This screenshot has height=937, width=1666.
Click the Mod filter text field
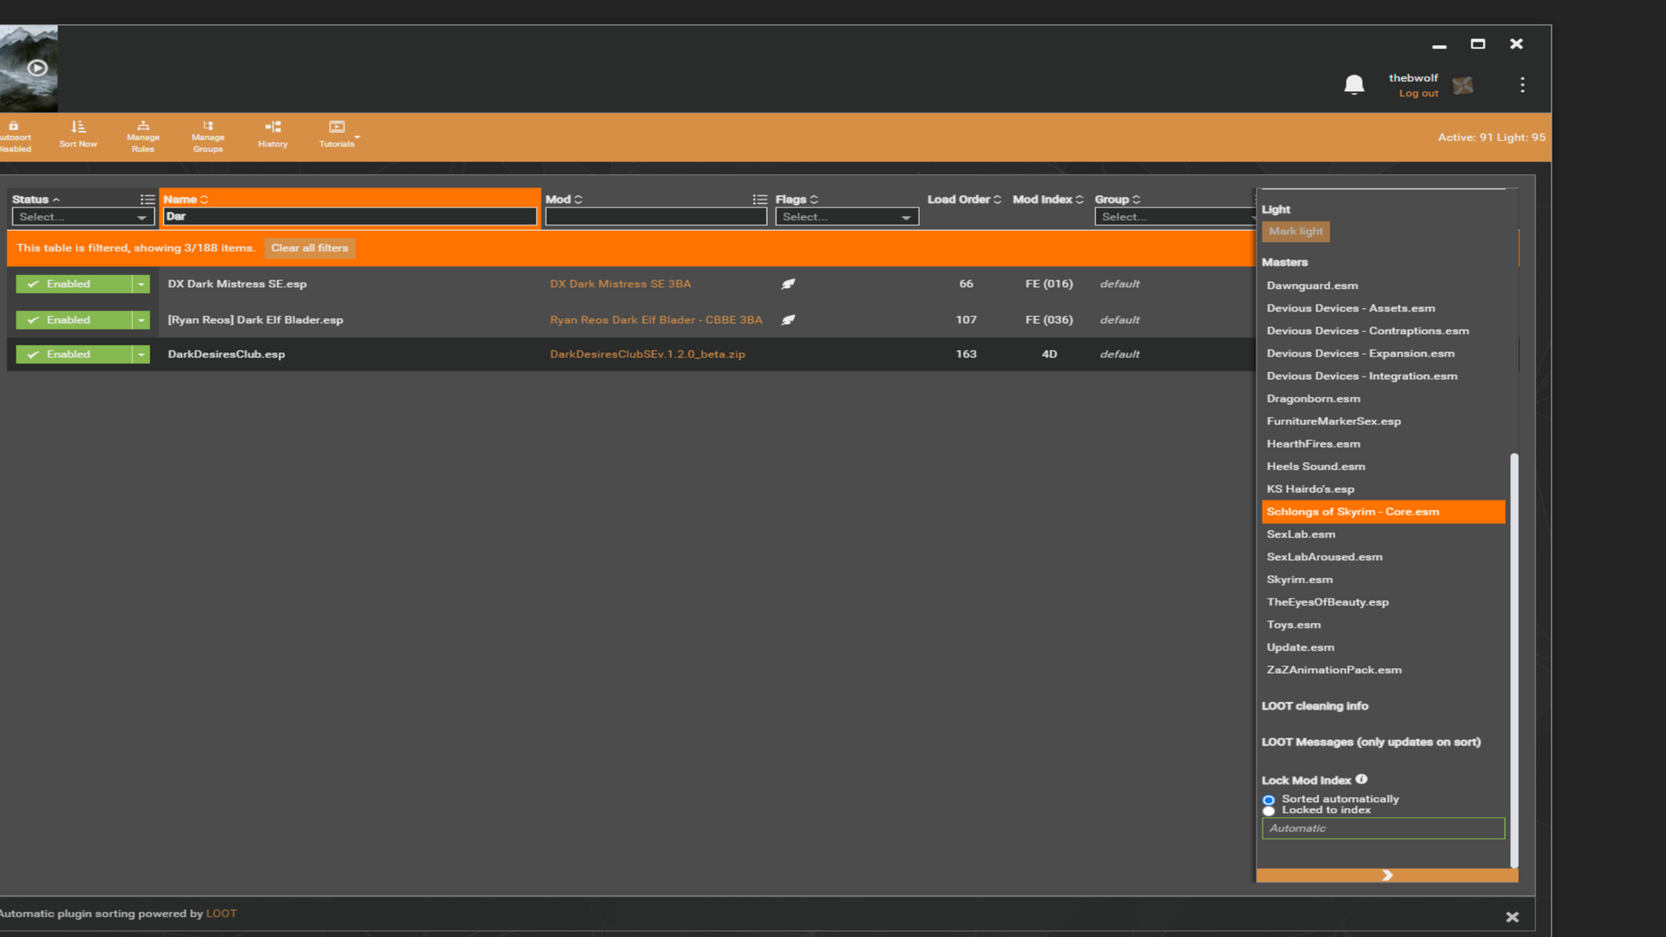656,217
